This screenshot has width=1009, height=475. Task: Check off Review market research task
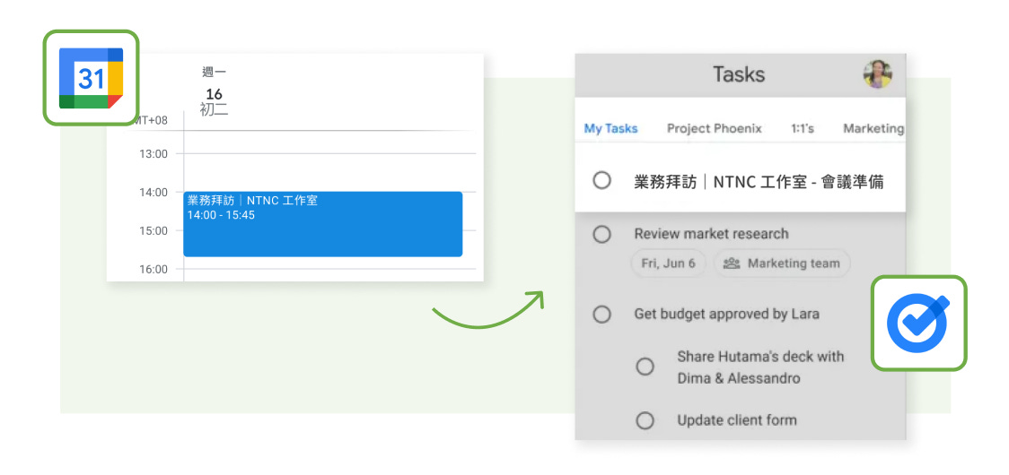[x=601, y=235]
